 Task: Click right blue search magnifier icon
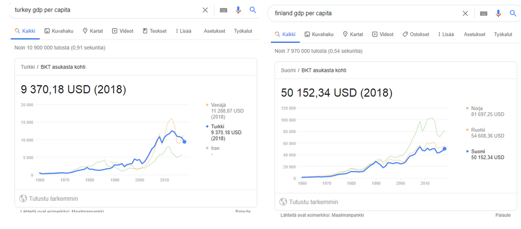click(513, 13)
